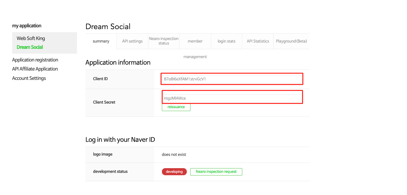This screenshot has height=195, width=407.
Task: Click the my application heading
Action: click(27, 26)
